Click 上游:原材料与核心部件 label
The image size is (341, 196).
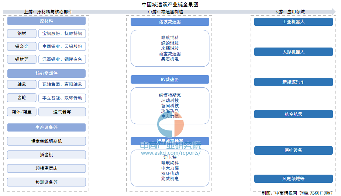tap(48, 12)
